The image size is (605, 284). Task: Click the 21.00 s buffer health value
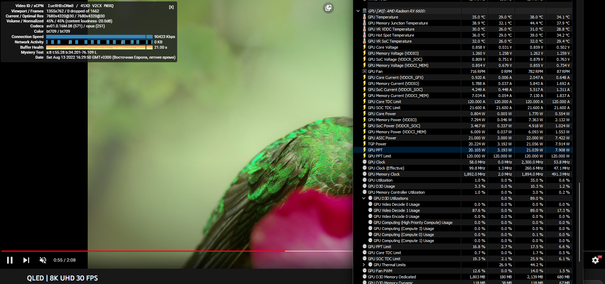161,47
